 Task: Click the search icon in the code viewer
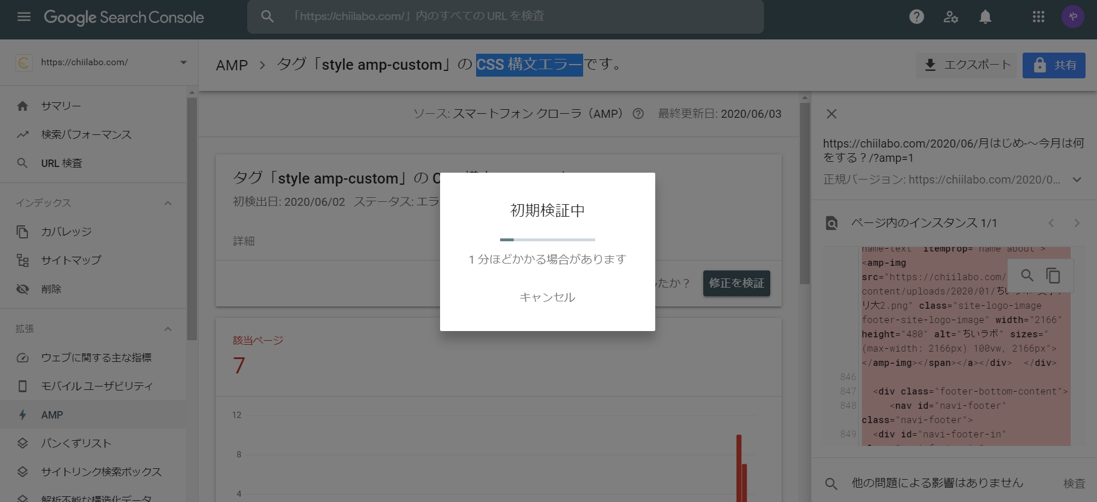[1027, 276]
